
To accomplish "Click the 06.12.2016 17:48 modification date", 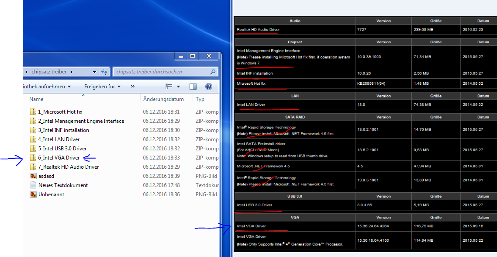I will pos(161,185).
